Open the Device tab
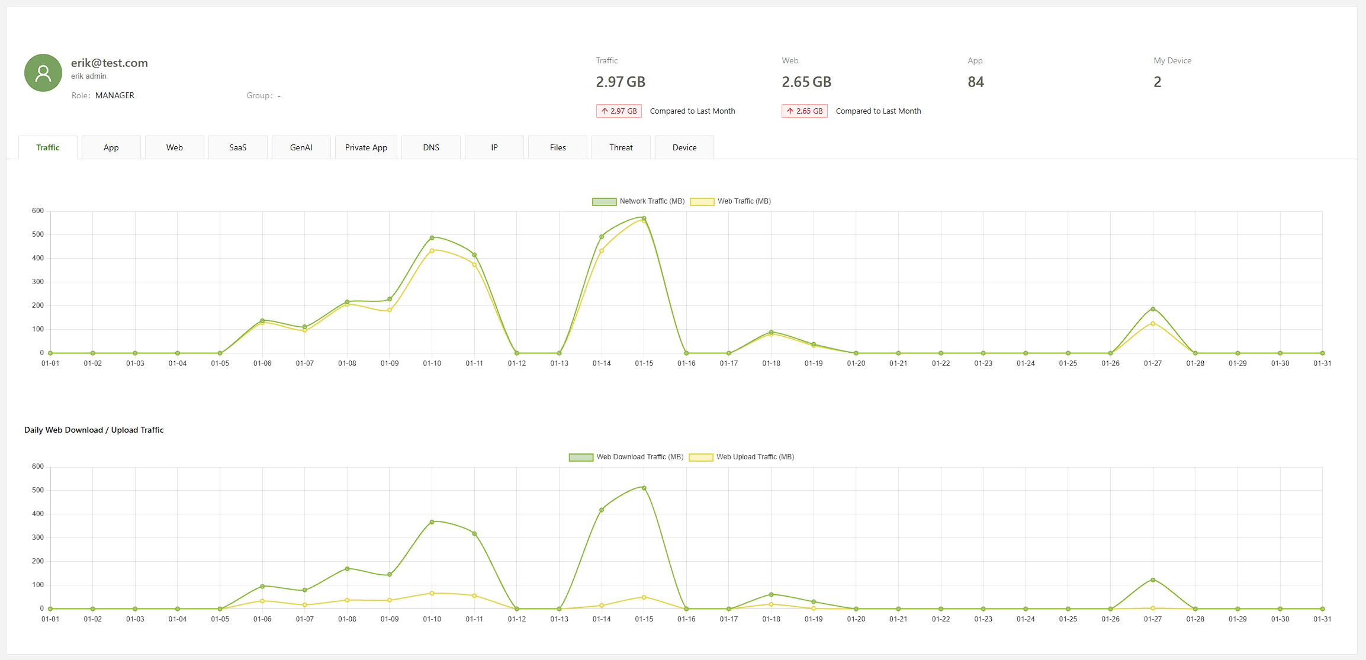This screenshot has height=660, width=1366. [x=684, y=147]
